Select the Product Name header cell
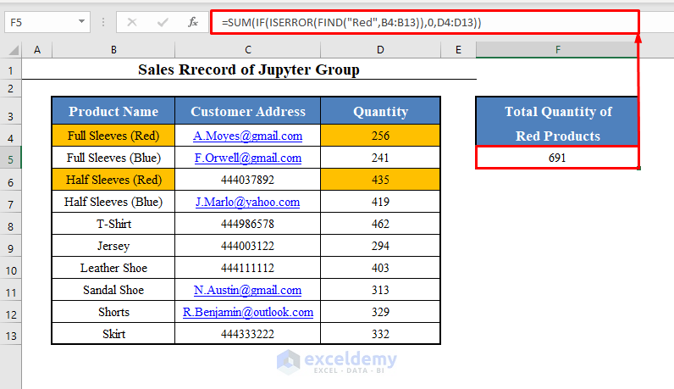Viewport: 674px width, 389px height. tap(113, 111)
